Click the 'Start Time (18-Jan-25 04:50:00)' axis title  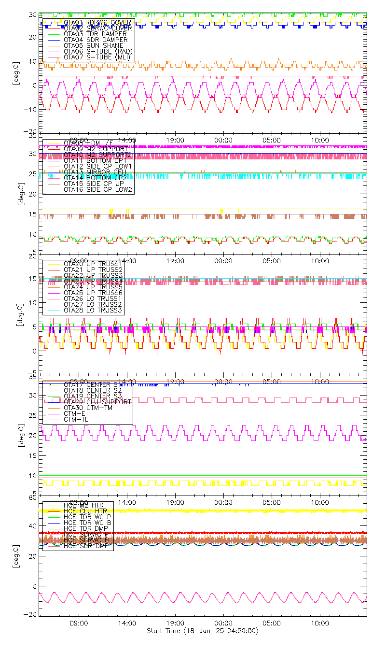point(202,631)
